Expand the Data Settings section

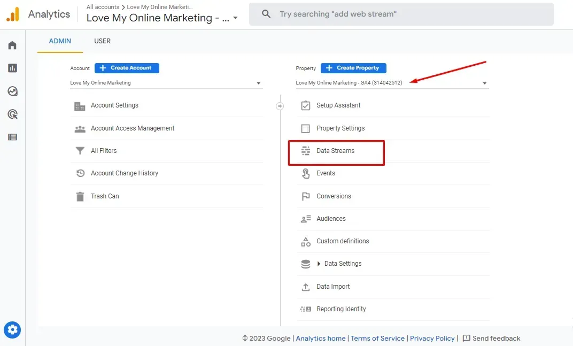(x=319, y=264)
